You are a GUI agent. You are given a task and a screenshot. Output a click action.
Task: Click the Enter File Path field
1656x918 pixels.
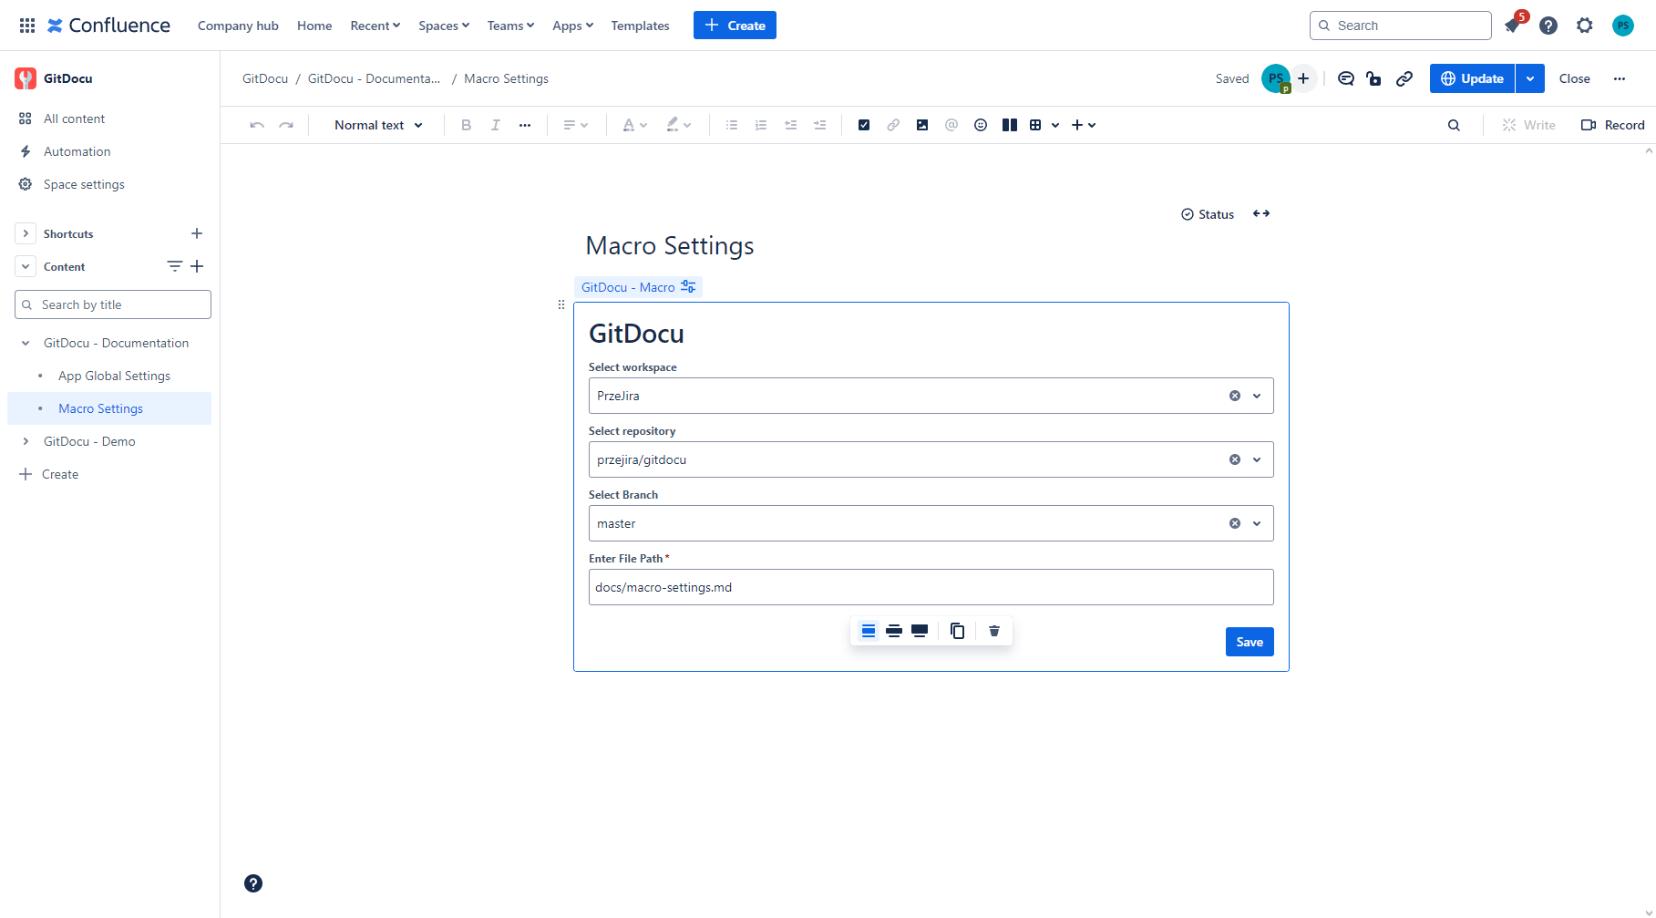click(931, 587)
